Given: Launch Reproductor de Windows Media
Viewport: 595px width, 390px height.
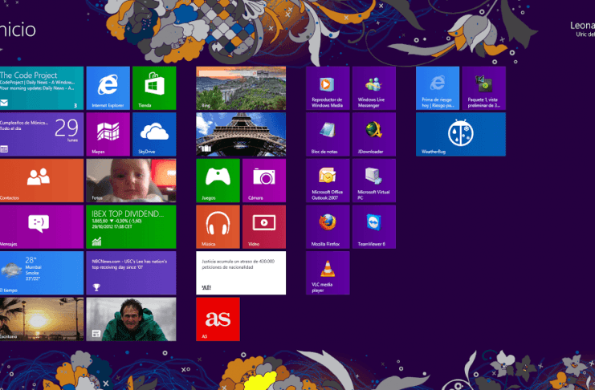Looking at the screenshot, I should click(328, 88).
